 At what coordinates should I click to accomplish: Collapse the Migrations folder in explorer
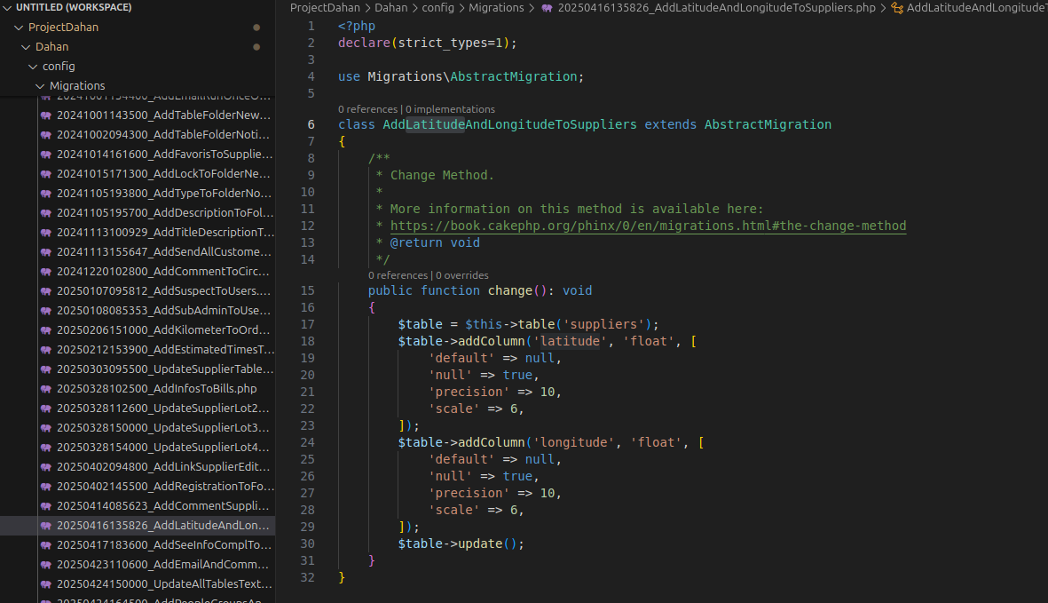tap(41, 86)
